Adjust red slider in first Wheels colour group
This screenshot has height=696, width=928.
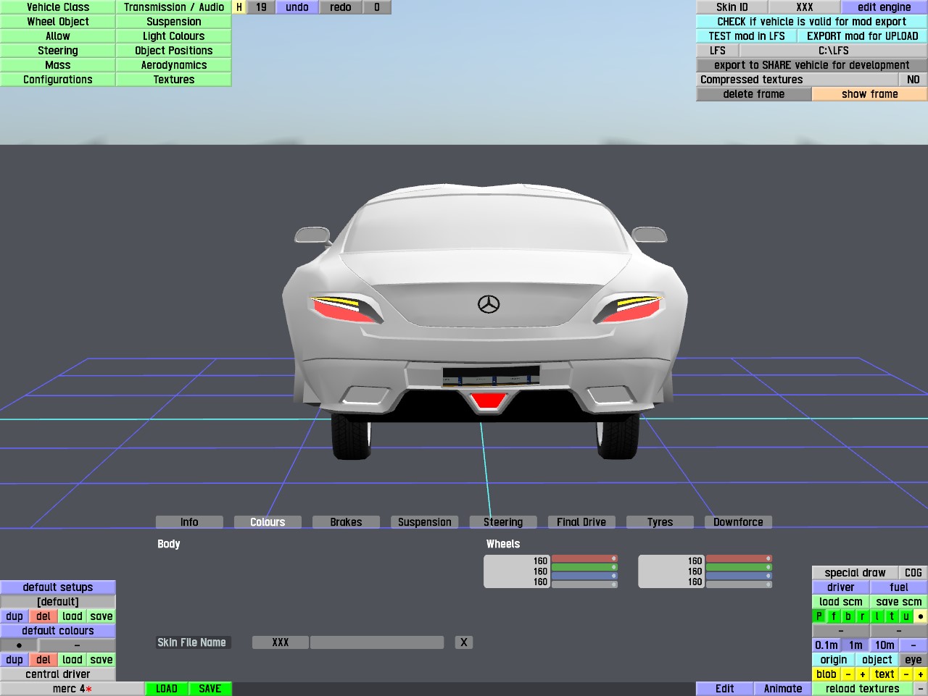click(584, 558)
